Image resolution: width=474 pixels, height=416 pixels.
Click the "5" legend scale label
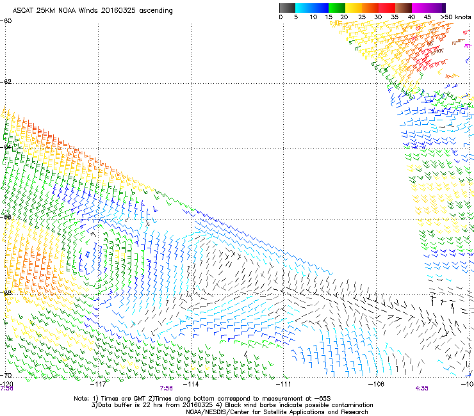pyautogui.click(x=296, y=17)
